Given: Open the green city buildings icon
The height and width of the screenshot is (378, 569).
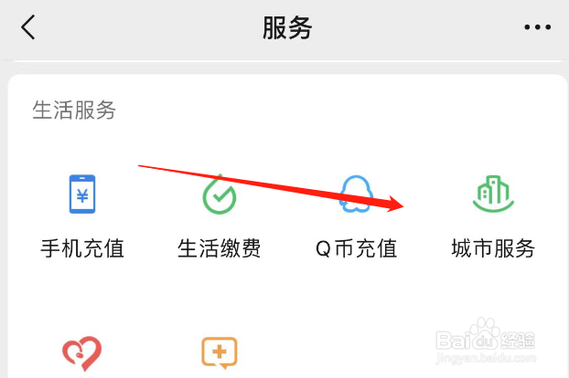Looking at the screenshot, I should 493,194.
